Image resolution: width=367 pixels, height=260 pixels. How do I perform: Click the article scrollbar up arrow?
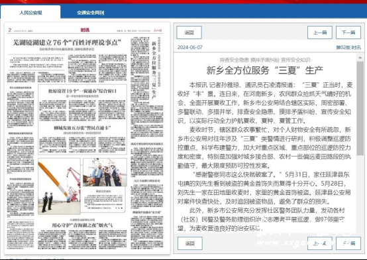pos(360,58)
